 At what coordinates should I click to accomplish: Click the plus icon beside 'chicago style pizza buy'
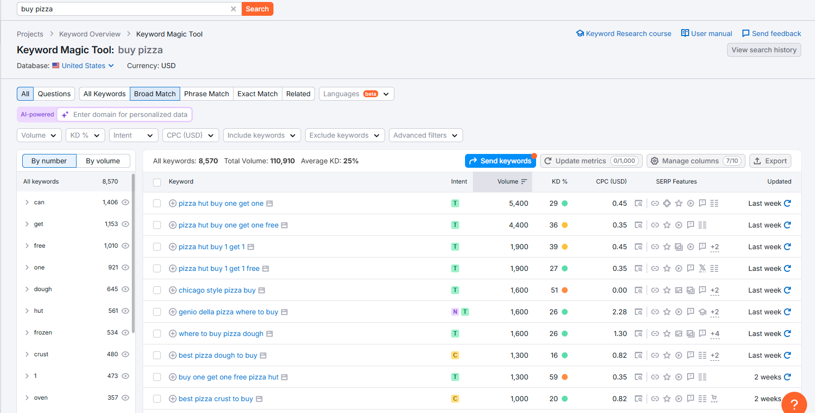coord(173,290)
